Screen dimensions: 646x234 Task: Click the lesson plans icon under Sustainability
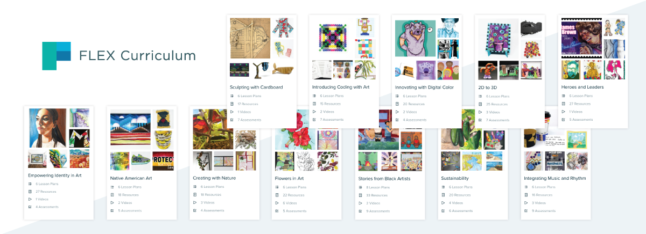(x=443, y=187)
